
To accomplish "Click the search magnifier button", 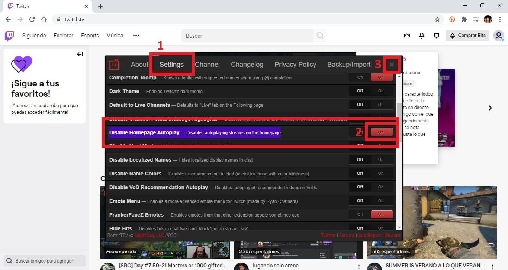I will click(x=320, y=36).
